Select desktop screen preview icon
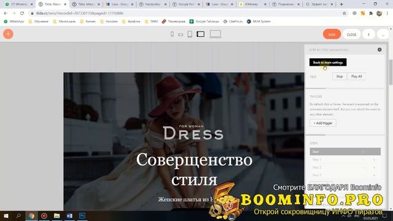This screenshot has width=393, height=221. [216, 34]
